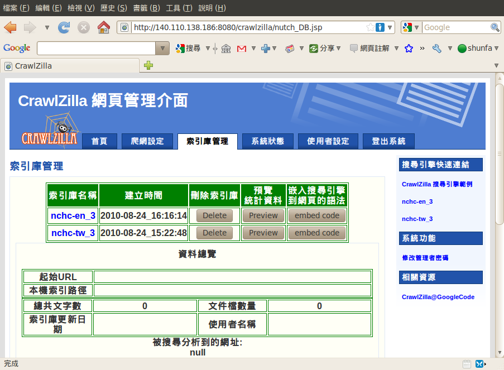The height and width of the screenshot is (370, 504).
Task: Click the 登出系統 logout tab
Action: [388, 141]
